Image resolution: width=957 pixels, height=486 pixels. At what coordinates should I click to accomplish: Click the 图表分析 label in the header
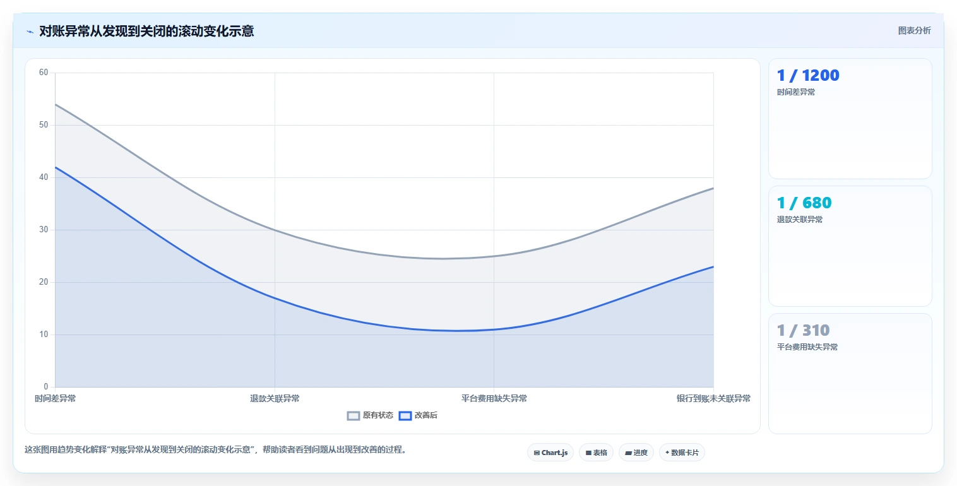pyautogui.click(x=914, y=30)
